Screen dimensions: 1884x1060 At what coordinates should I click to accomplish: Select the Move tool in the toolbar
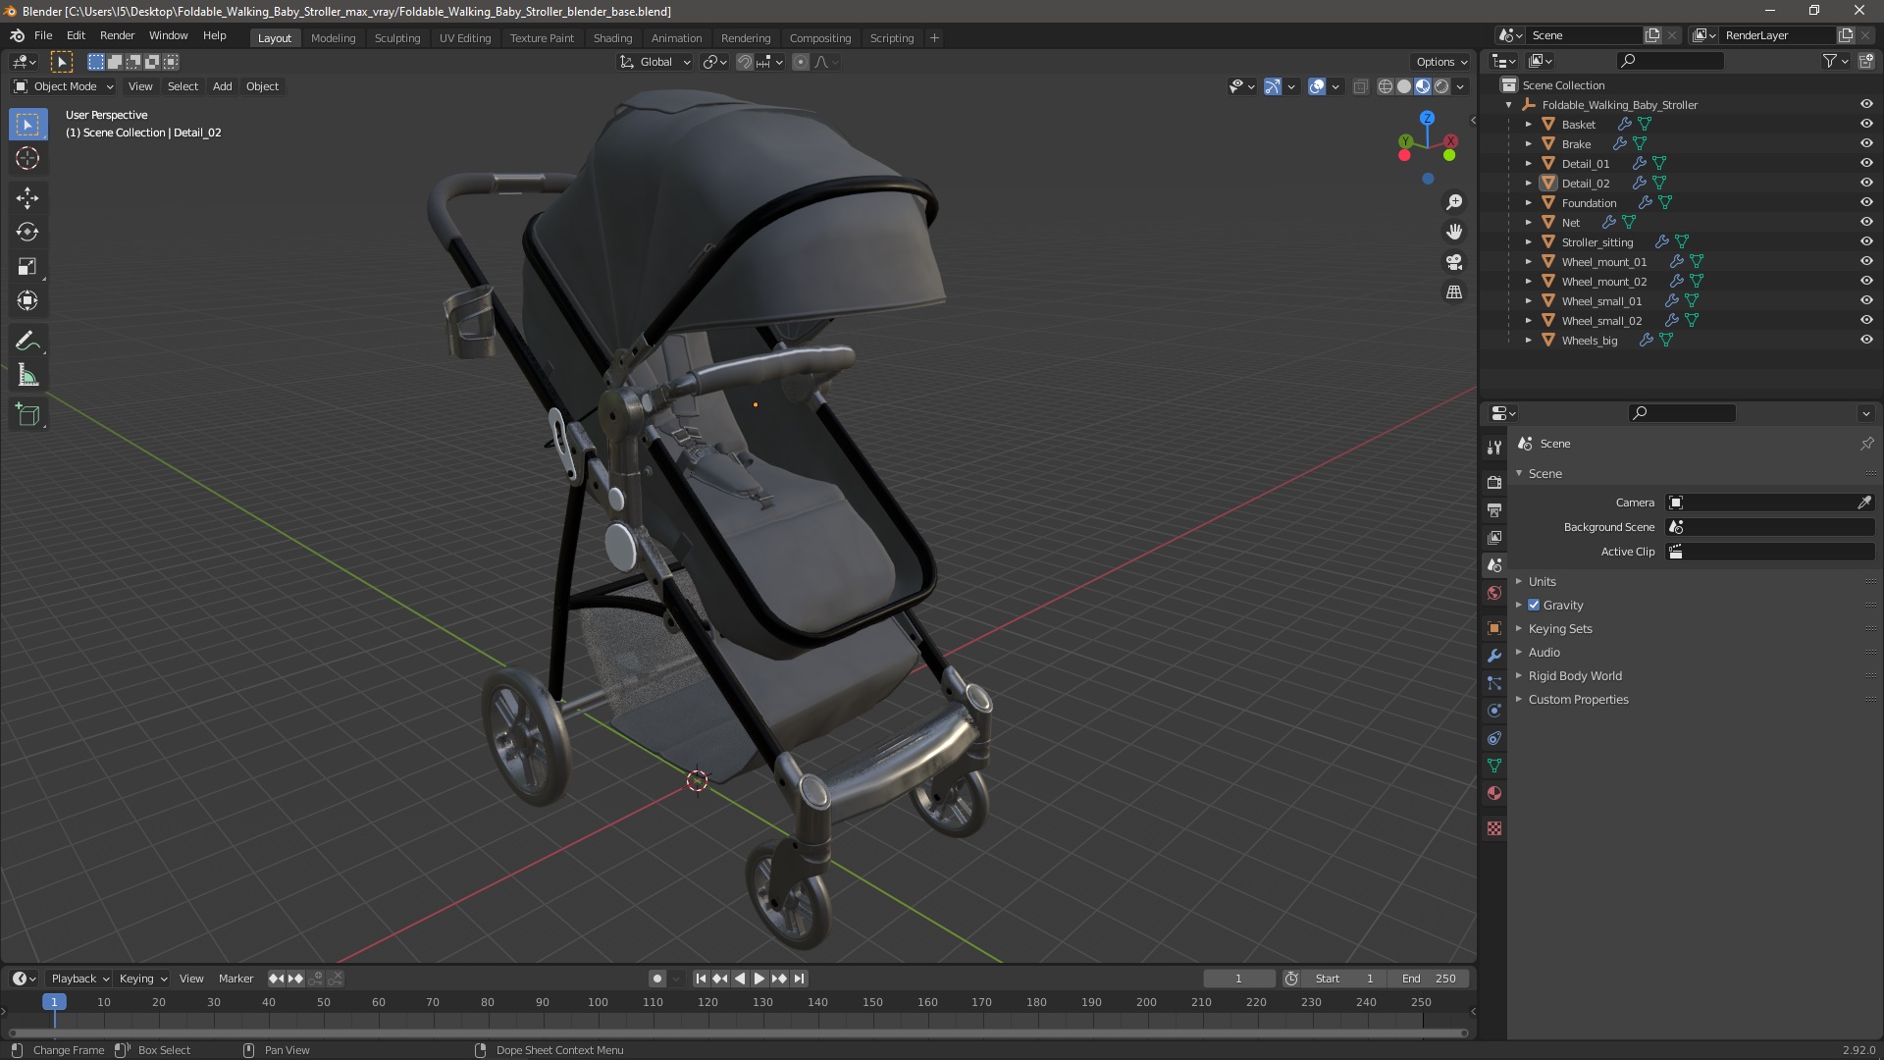(x=27, y=198)
